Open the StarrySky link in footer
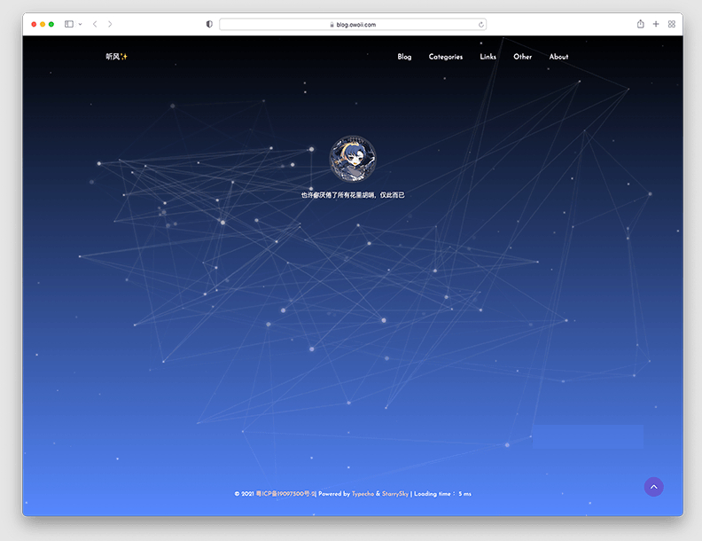Screen dimensions: 702x541 point(395,493)
